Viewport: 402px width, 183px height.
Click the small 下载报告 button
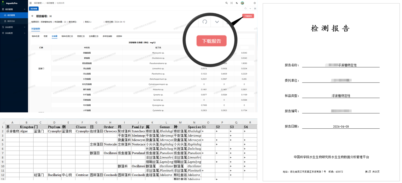[x=248, y=16]
